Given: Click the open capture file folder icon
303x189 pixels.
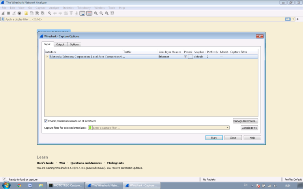Looking at the screenshot, I should 26,13.
